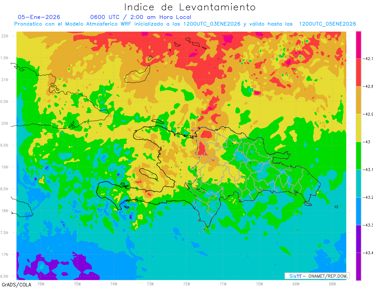Pick the yellow legend swatch below -42.9
Viewport: 373px width, 288px height.
click(358, 128)
